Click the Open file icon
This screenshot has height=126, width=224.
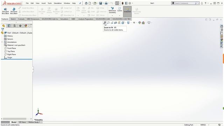pyautogui.click(x=95, y=3)
